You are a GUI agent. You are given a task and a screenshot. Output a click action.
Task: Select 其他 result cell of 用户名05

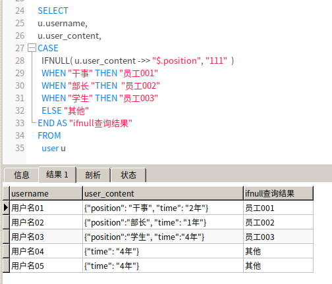tap(278, 266)
